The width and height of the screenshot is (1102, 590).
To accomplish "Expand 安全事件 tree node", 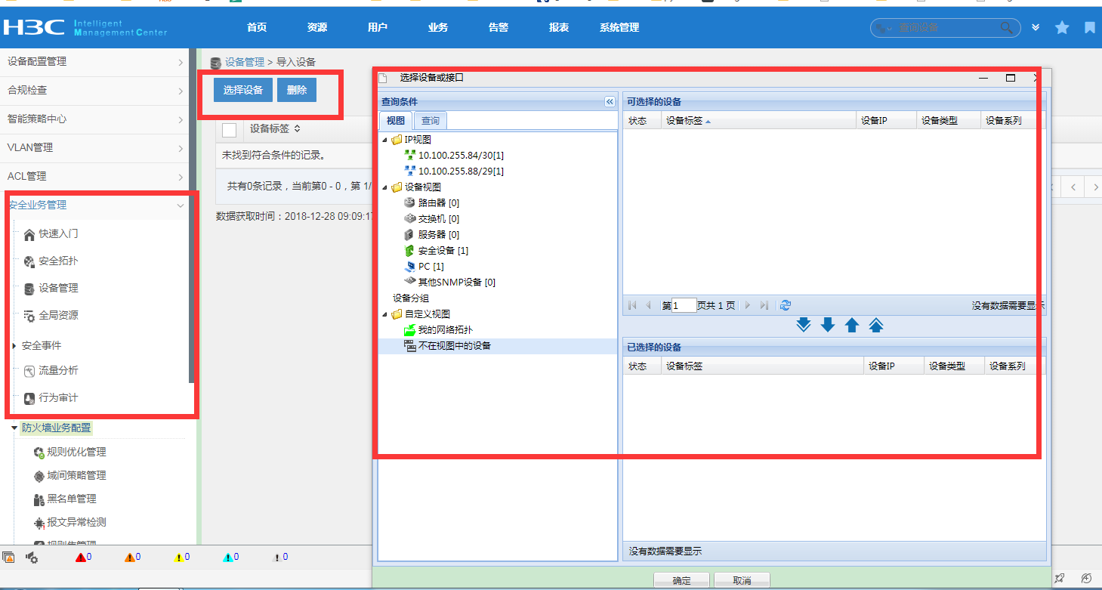I will click(14, 346).
